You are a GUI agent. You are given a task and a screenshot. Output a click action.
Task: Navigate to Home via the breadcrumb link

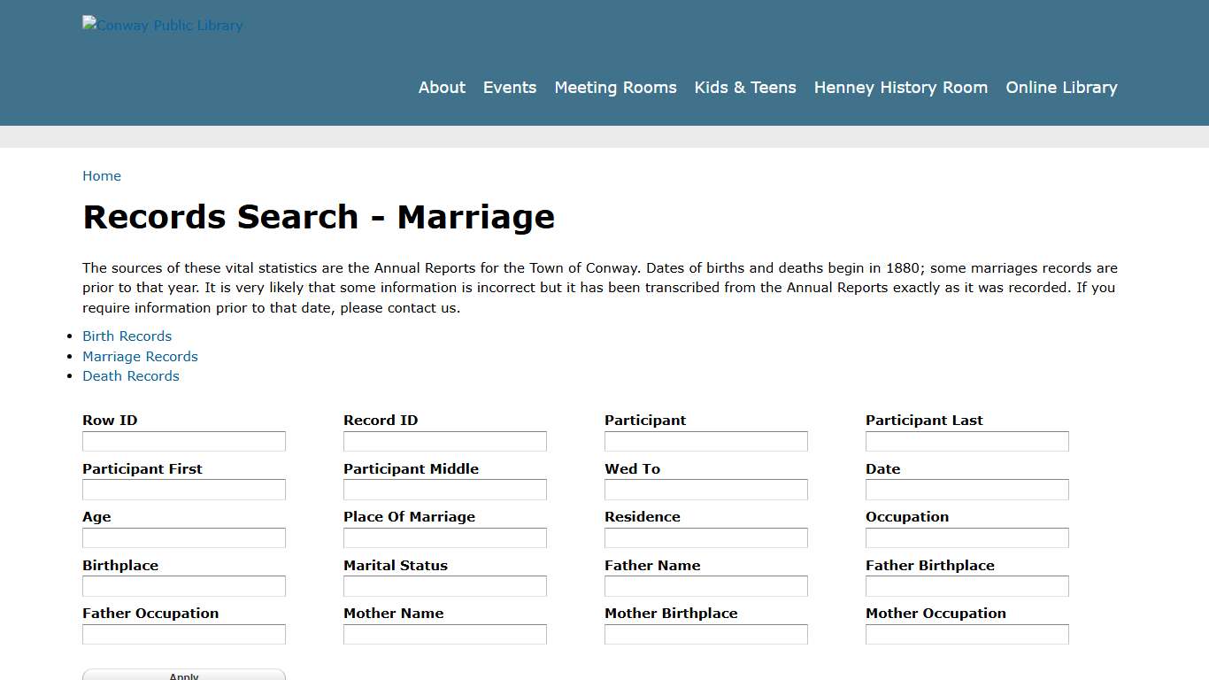pos(102,175)
